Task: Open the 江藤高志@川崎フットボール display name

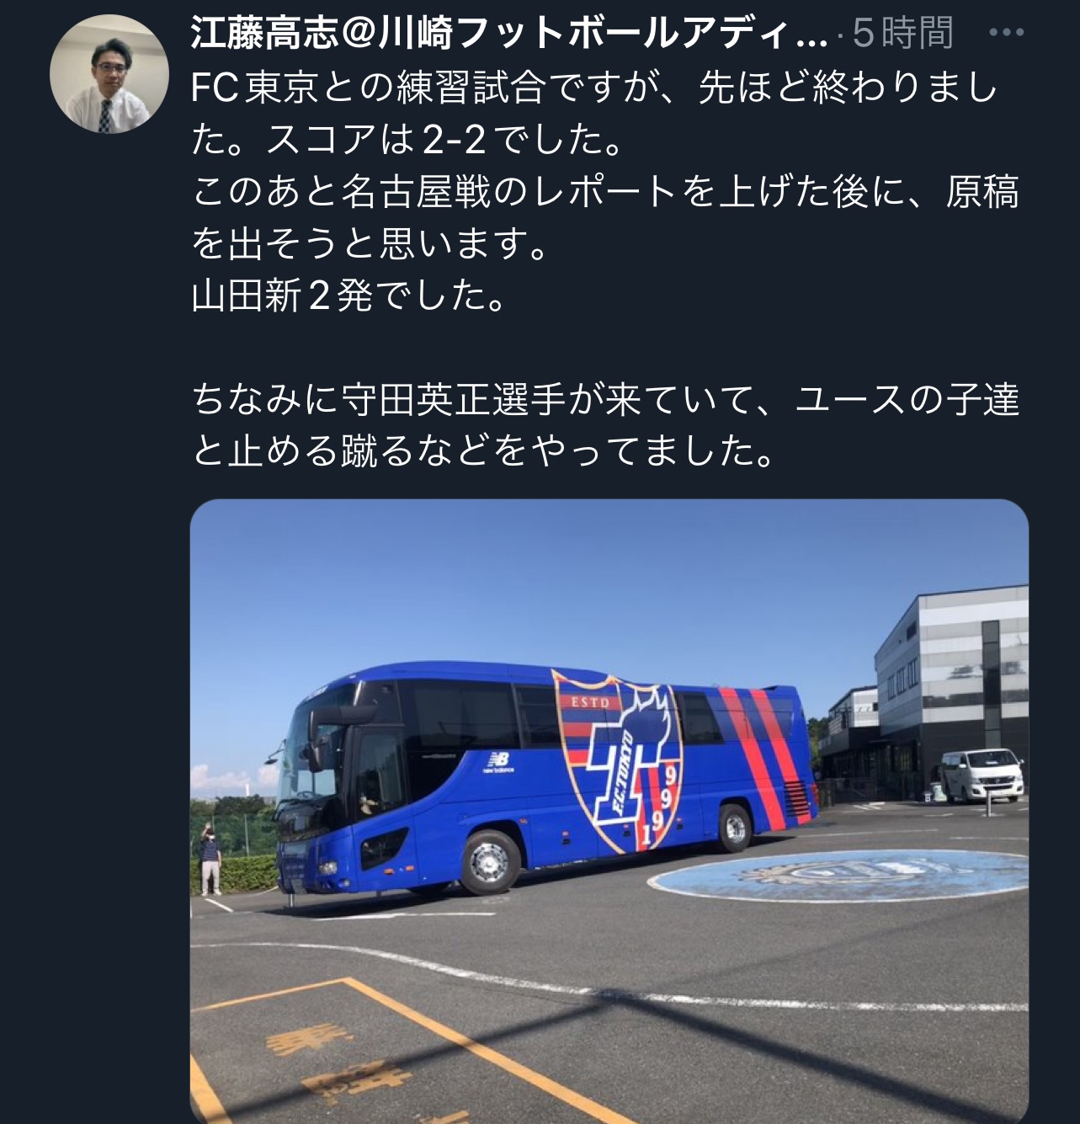Action: (509, 33)
